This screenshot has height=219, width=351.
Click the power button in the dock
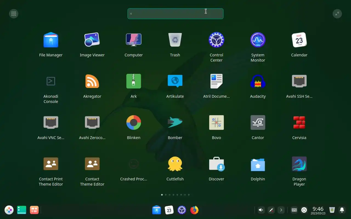[x=304, y=210]
